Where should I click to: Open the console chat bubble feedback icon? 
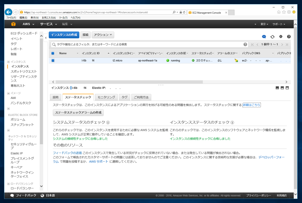pyautogui.click(x=264, y=37)
